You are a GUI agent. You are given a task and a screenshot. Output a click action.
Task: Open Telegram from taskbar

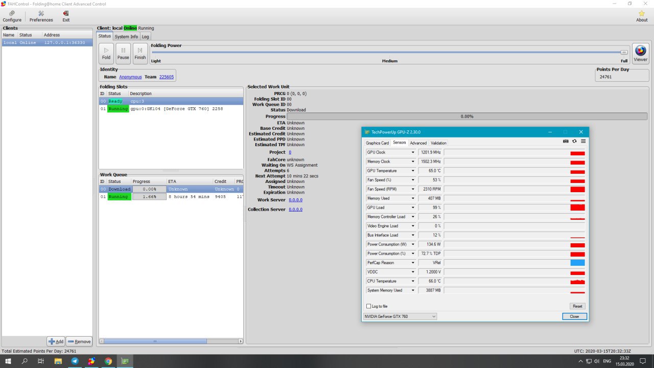(x=75, y=361)
